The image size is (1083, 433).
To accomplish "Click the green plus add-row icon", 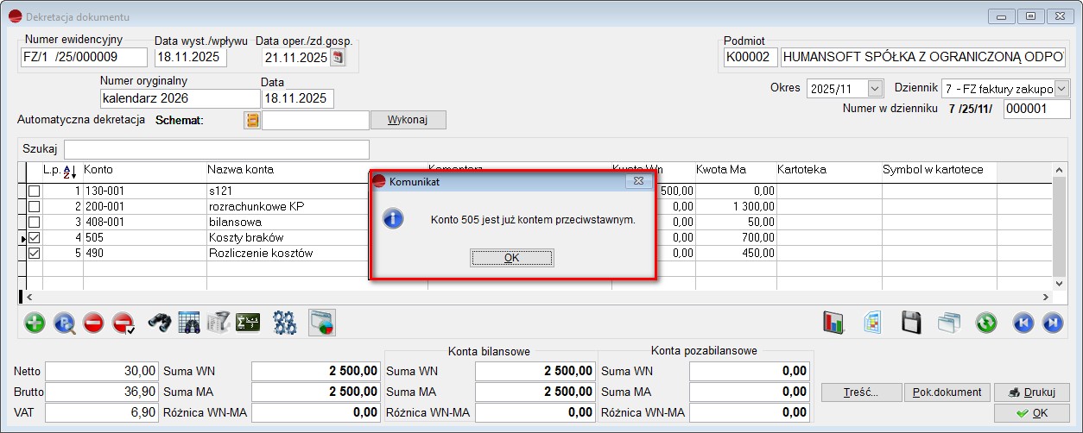I will pyautogui.click(x=35, y=323).
